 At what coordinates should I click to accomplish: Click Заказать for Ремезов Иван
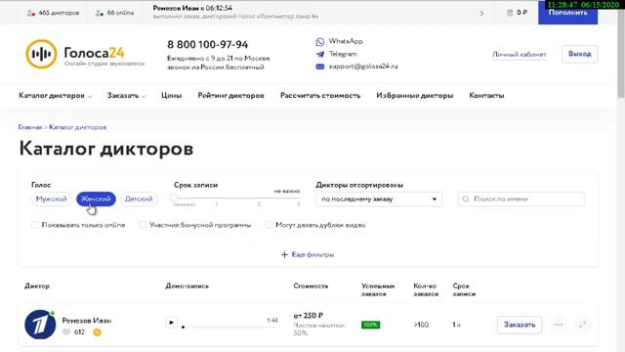(520, 325)
